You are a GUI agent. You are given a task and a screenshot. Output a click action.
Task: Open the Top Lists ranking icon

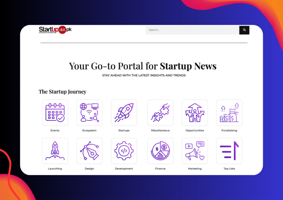coord(229,151)
